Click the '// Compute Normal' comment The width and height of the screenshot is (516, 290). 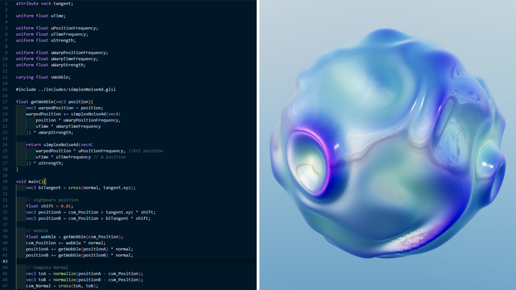pyautogui.click(x=47, y=268)
